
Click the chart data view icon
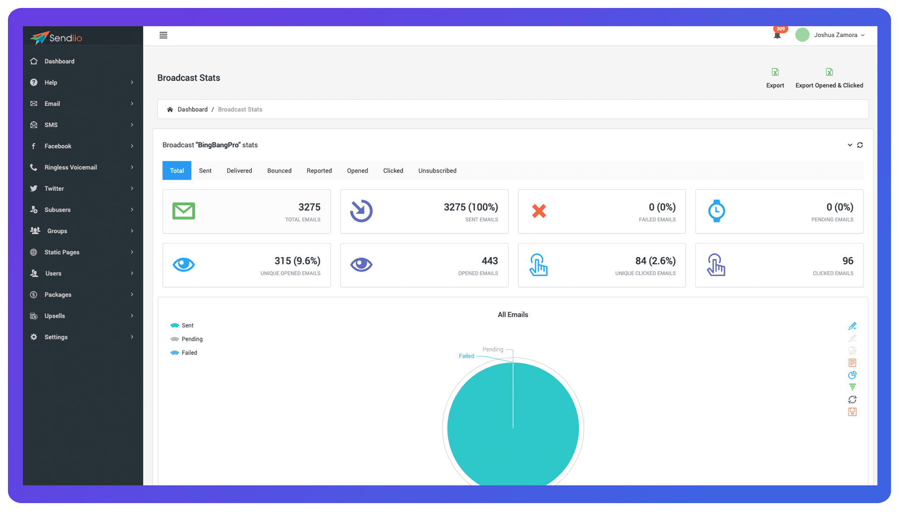pos(852,363)
